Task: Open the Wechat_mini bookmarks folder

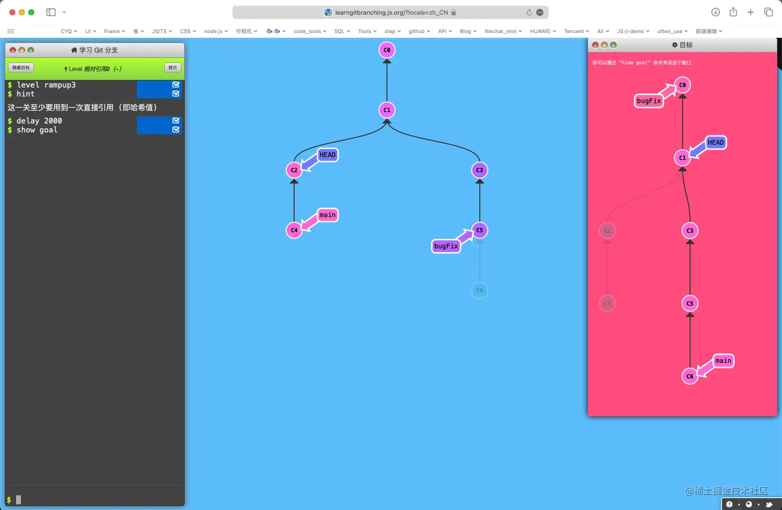Action: 503,32
